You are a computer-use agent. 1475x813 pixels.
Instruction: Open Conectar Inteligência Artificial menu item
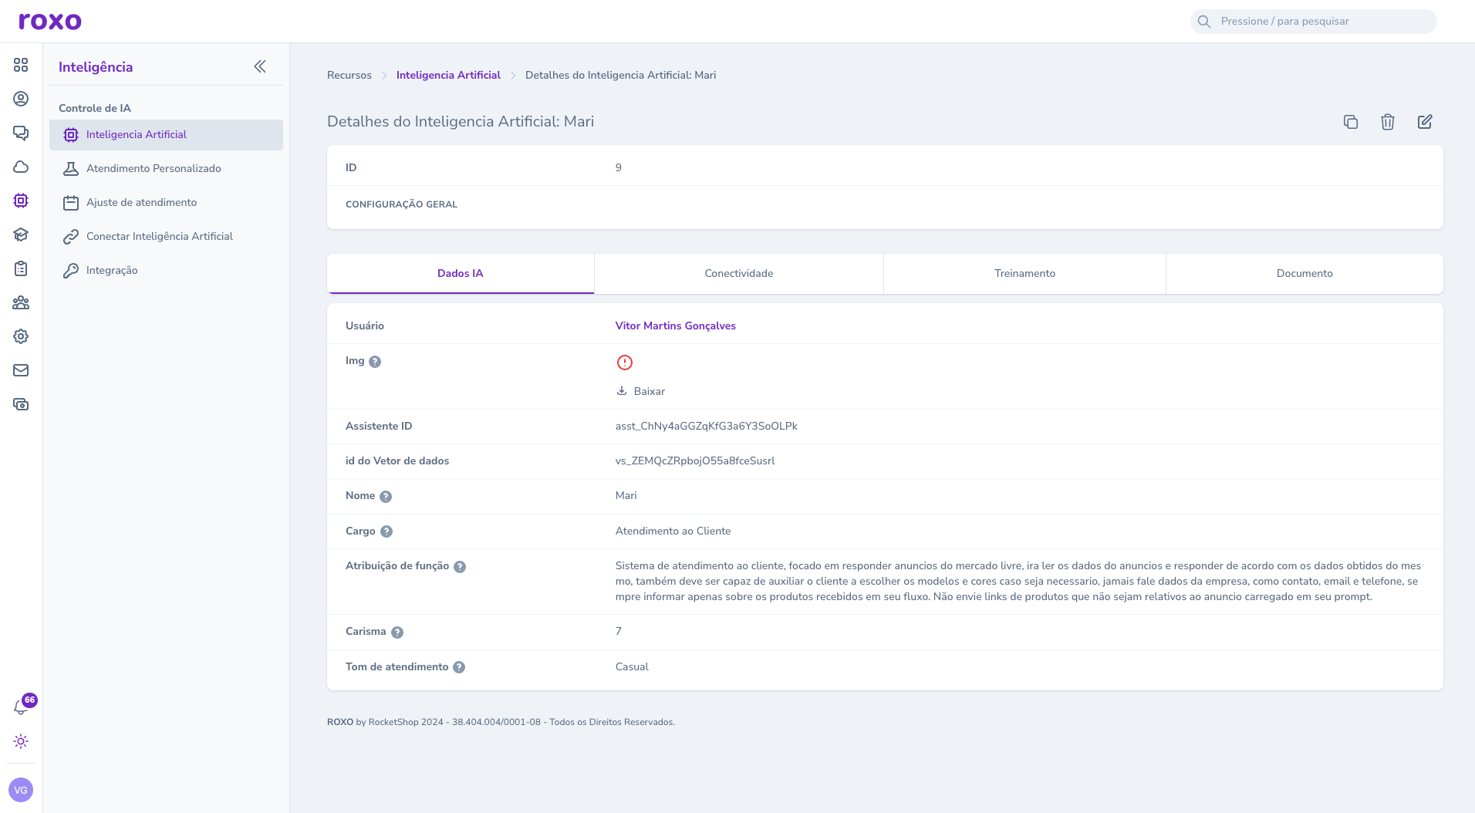coord(166,237)
